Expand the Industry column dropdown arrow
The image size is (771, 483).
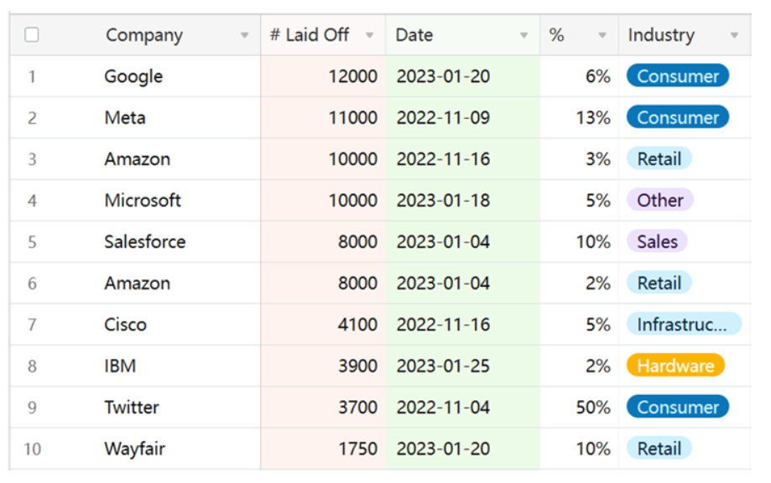click(734, 36)
